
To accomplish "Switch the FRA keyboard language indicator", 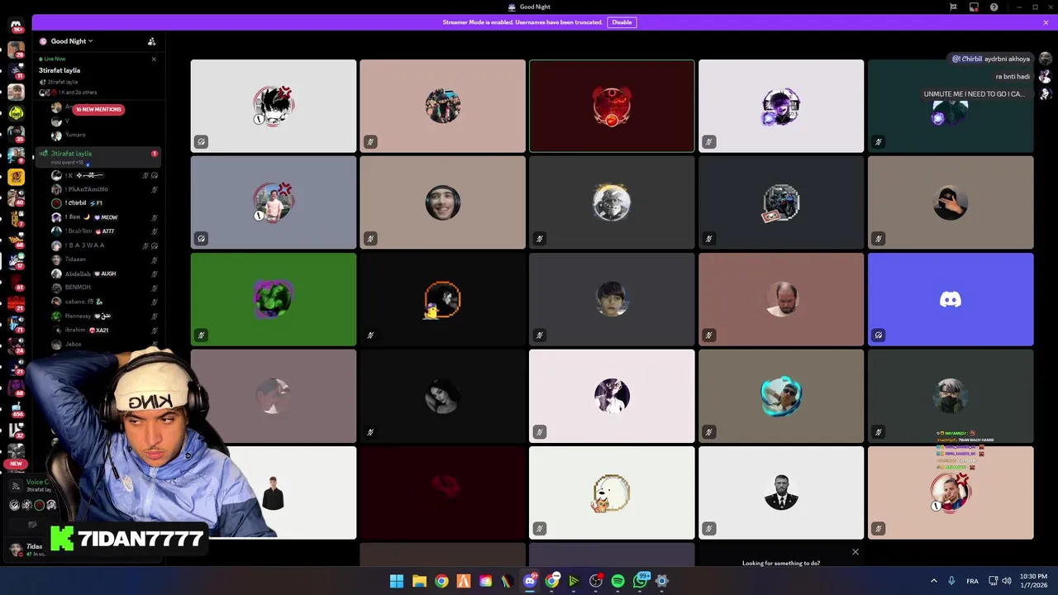I will click(972, 581).
